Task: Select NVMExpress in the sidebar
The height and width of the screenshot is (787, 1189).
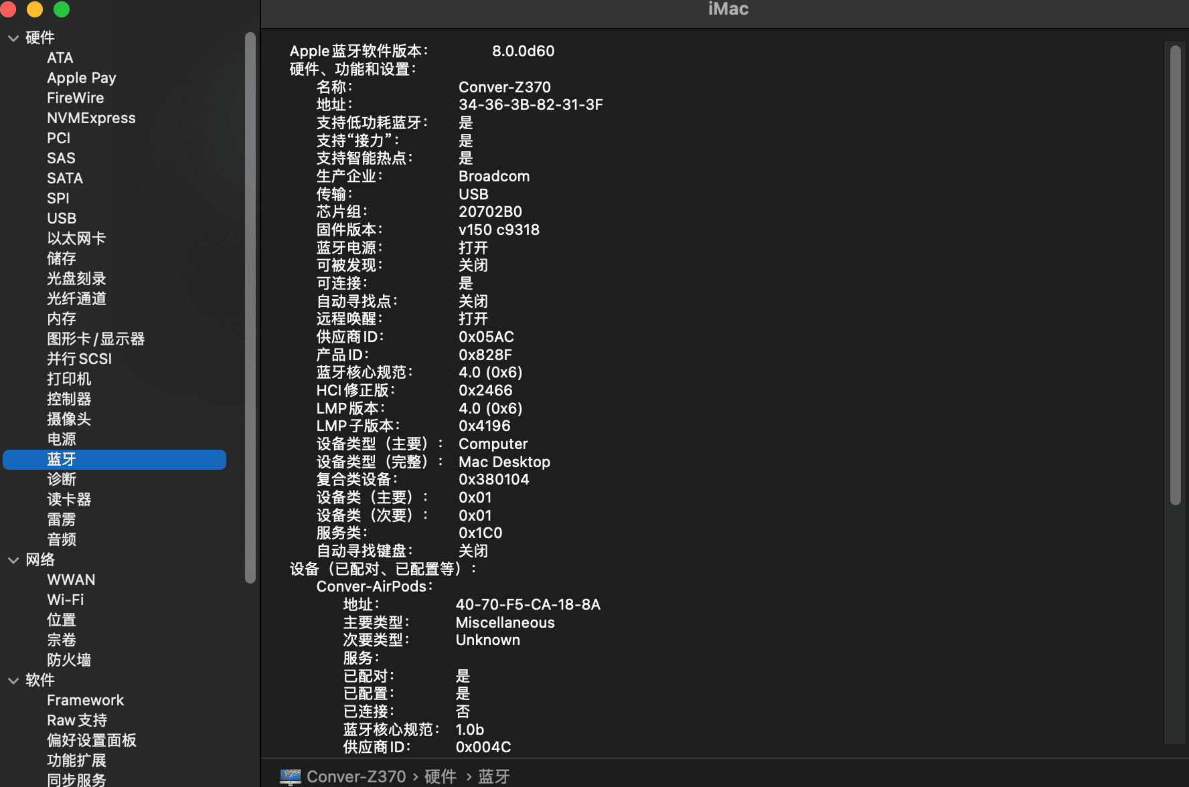Action: 91,118
